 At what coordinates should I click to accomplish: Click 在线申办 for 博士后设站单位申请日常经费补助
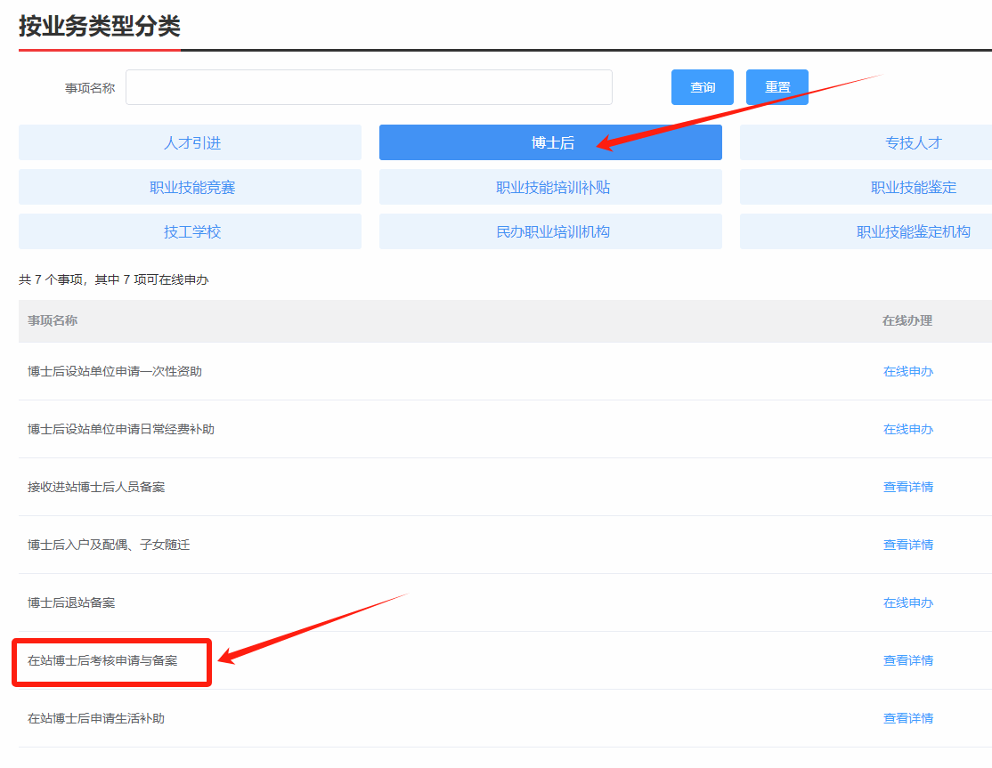coord(907,429)
